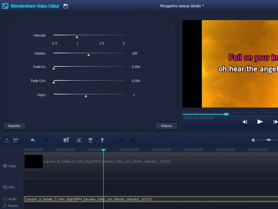This screenshot has width=278, height=209.
Task: Click the PIP1 track label
Action: [x=12, y=187]
